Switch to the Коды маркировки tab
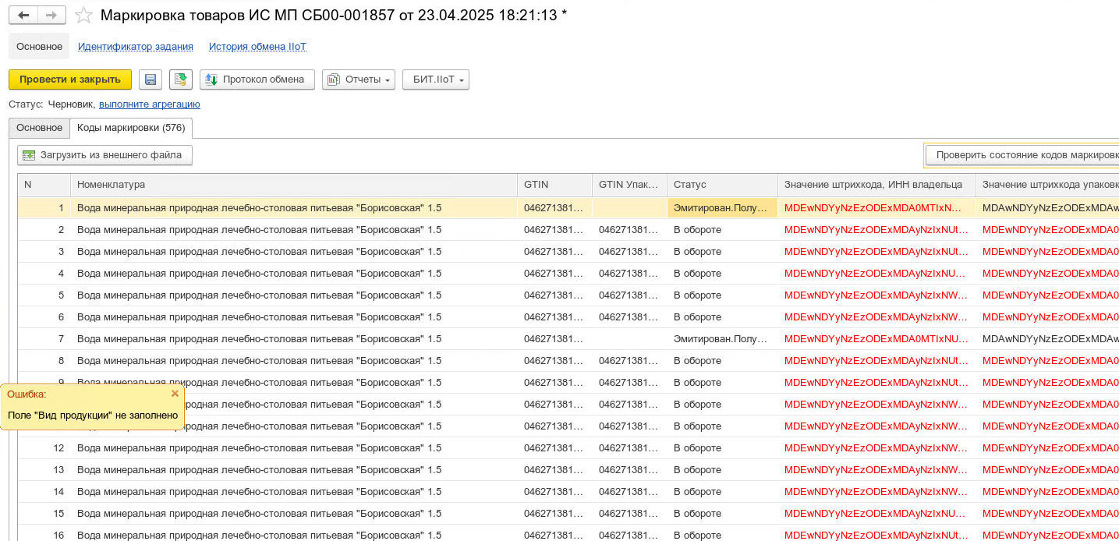 tap(131, 128)
